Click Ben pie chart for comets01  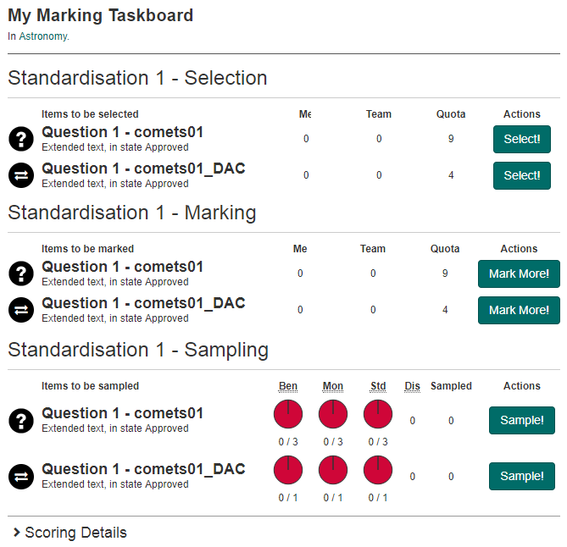coord(288,415)
